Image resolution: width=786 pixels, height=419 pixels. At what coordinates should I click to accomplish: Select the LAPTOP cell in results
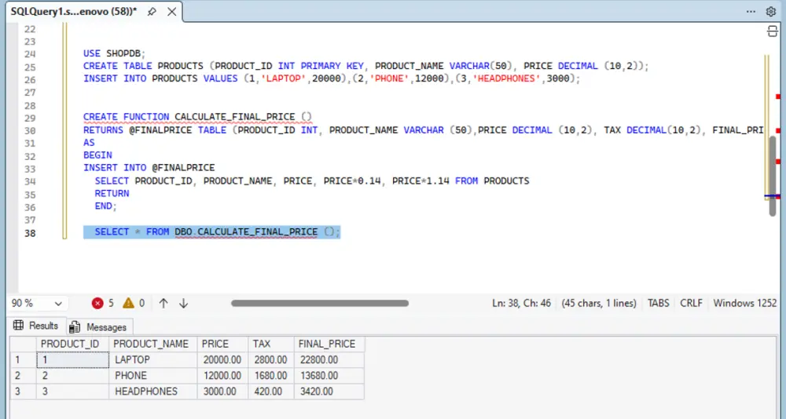[153, 359]
